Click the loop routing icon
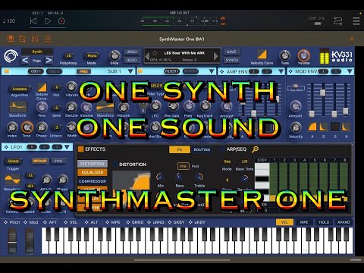Image resolution: width=364 pixels, height=273 pixels. click(337, 21)
